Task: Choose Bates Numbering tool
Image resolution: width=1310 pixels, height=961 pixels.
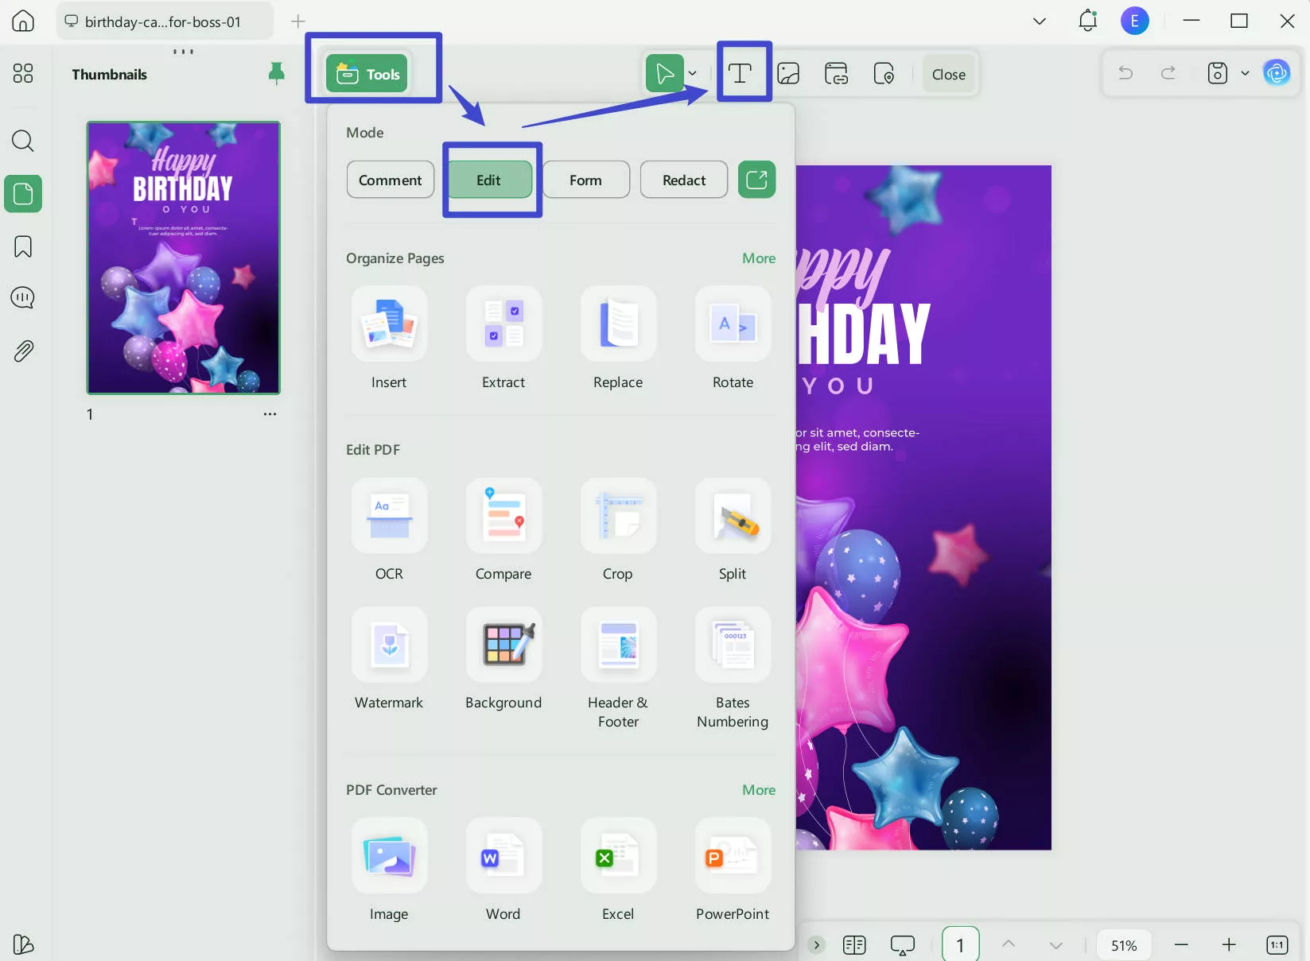Action: [x=733, y=645]
